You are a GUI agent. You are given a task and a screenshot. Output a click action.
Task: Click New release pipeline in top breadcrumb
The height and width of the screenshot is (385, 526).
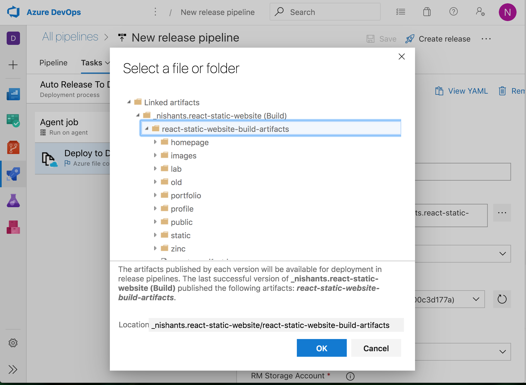tap(218, 12)
